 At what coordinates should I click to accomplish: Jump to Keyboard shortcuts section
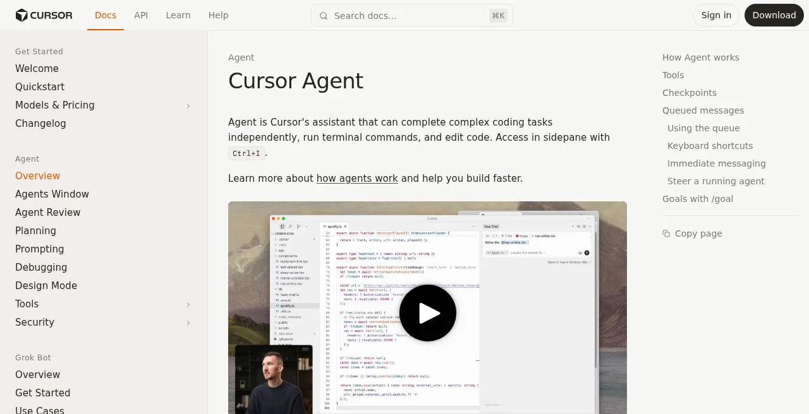710,146
